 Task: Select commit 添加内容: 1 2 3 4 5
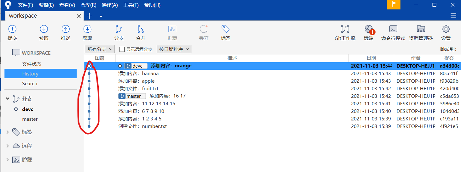[272, 119]
